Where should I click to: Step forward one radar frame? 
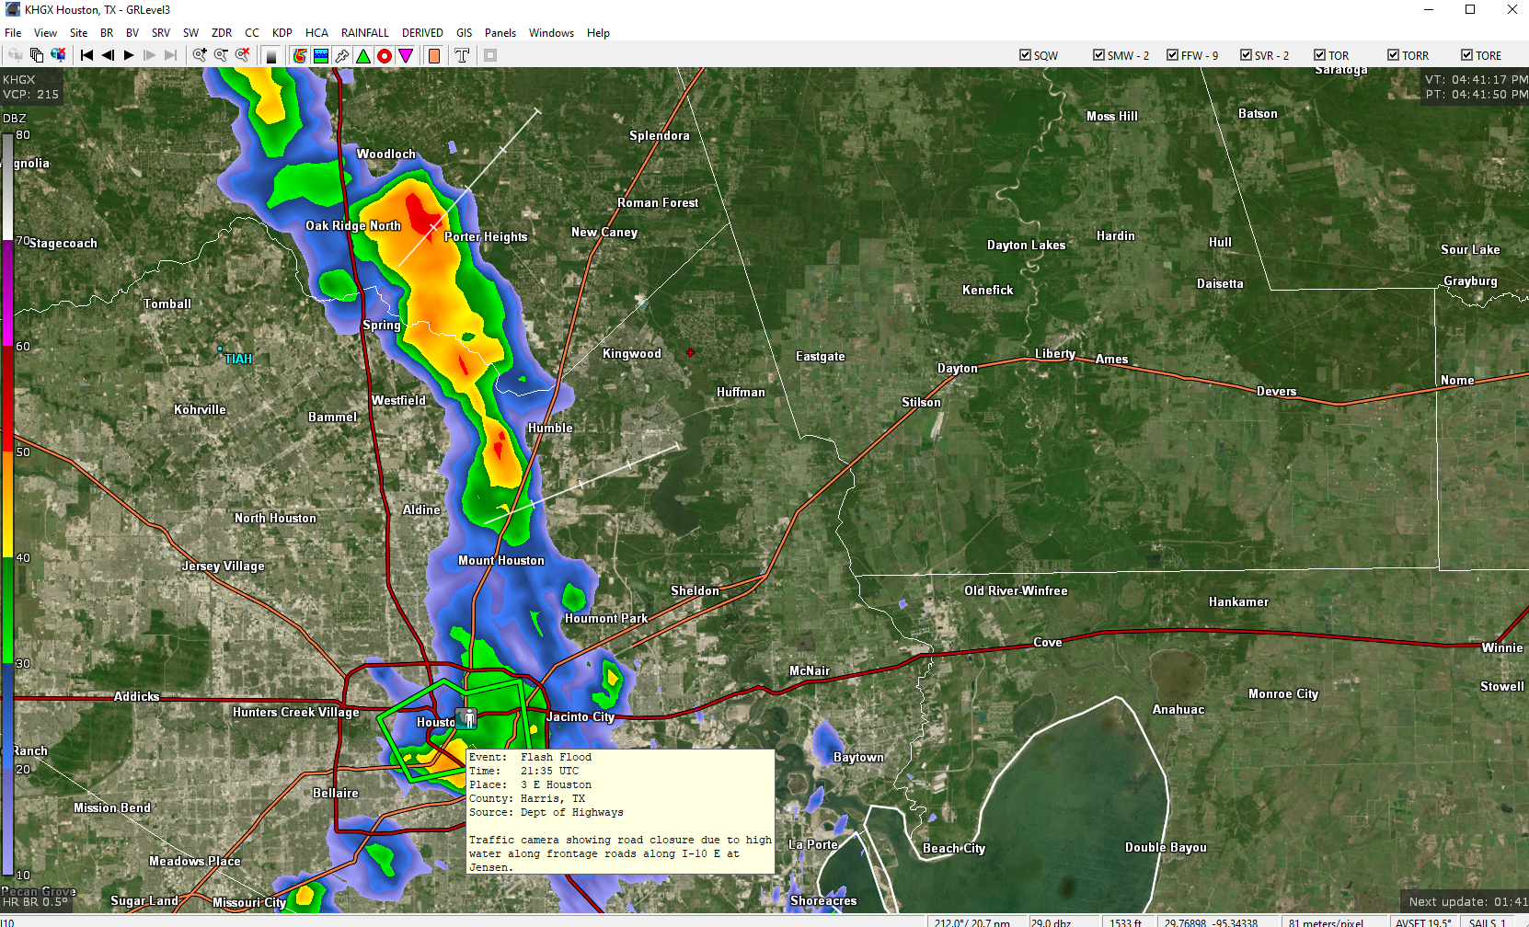(150, 55)
